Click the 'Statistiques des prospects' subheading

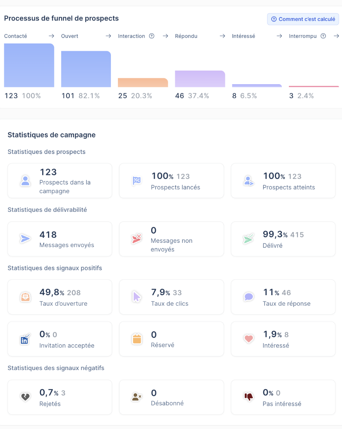[47, 152]
